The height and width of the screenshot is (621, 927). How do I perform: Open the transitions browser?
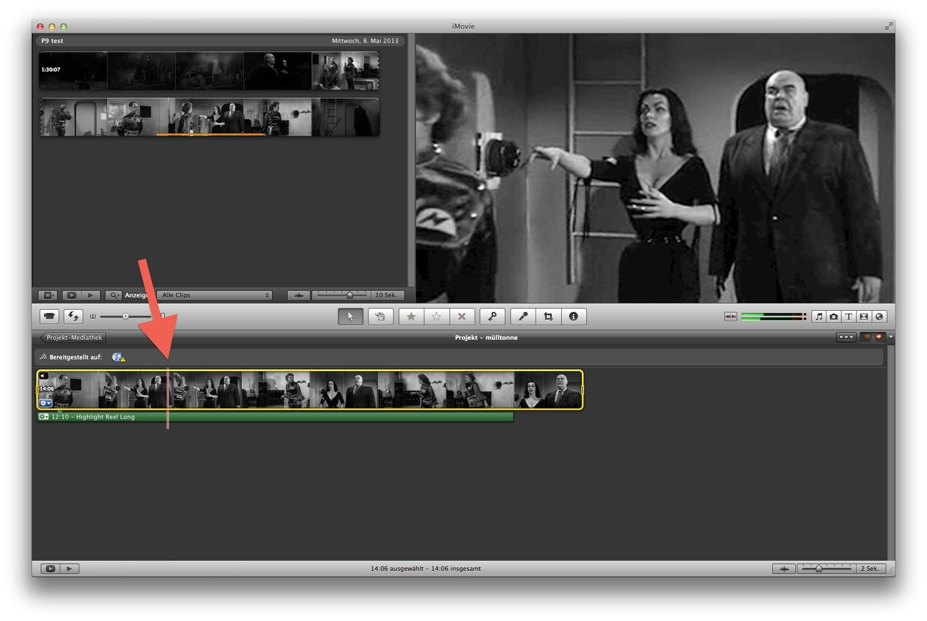[x=864, y=316]
